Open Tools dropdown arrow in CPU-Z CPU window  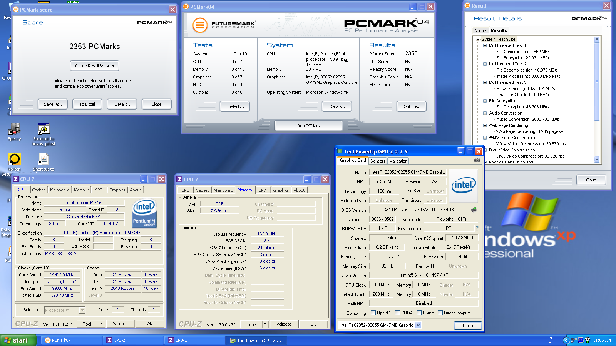[102, 324]
